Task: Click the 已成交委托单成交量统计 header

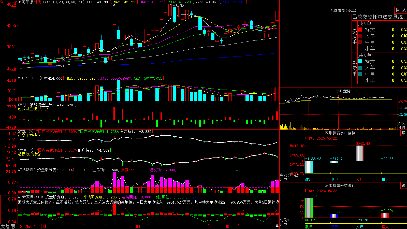Action: 380,17
